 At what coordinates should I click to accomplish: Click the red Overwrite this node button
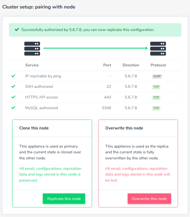[x=149, y=199]
